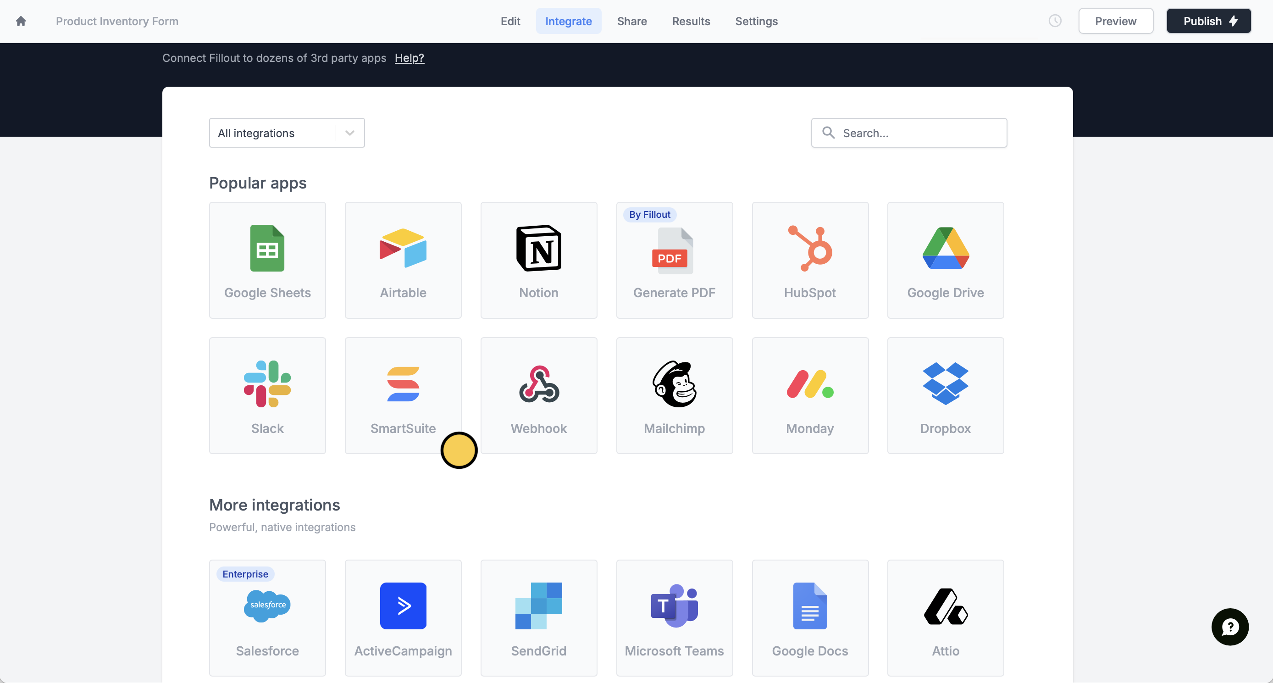This screenshot has height=683, width=1273.
Task: Choose the Webhook integration
Action: [539, 395]
